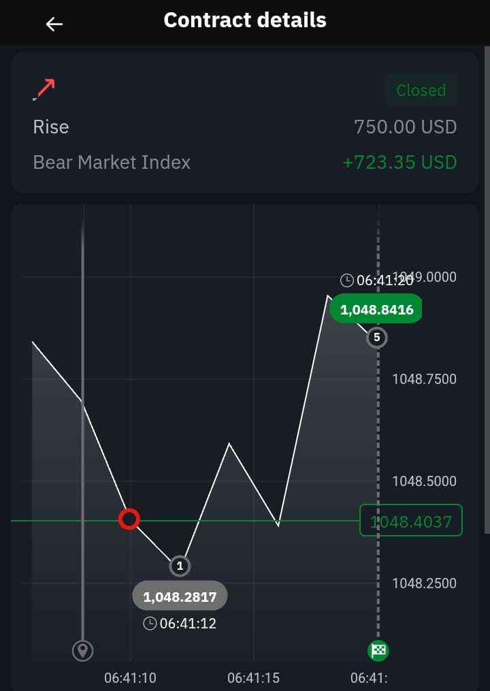The height and width of the screenshot is (691, 490).
Task: Tap the 750.00 USD payout amount
Action: 406,127
